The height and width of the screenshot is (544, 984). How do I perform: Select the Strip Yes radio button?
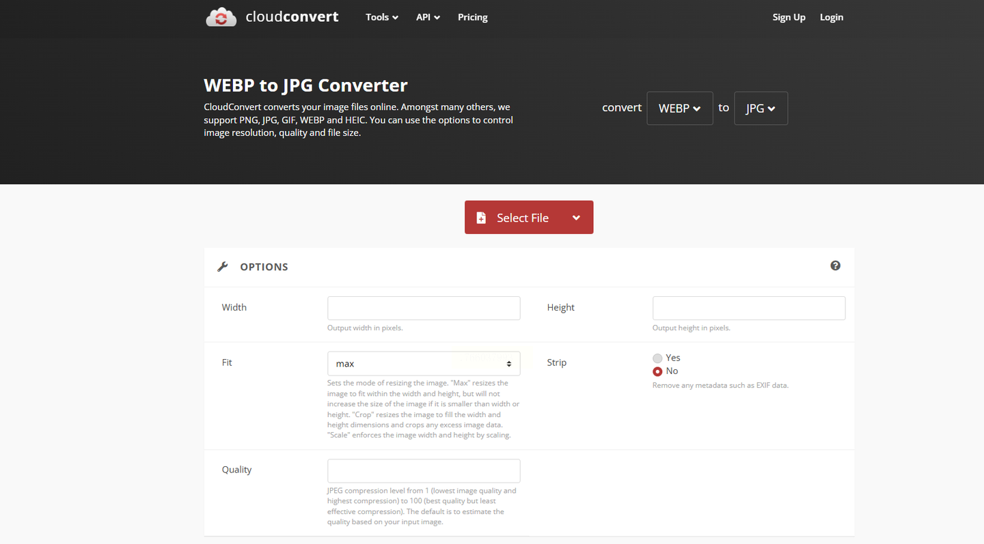[x=657, y=358]
